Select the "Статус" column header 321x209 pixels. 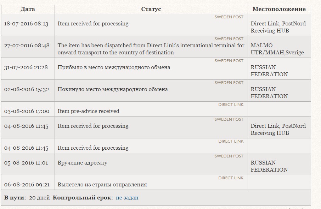point(151,9)
